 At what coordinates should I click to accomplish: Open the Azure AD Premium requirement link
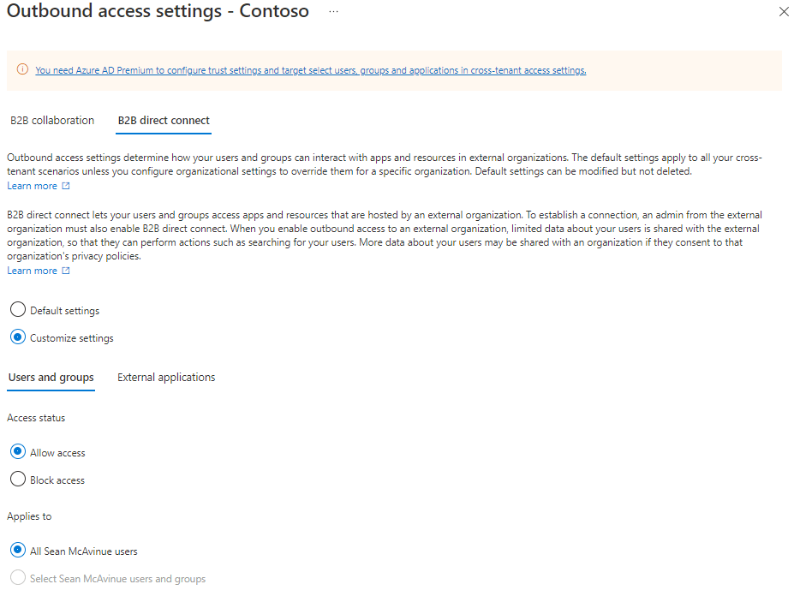tap(310, 70)
